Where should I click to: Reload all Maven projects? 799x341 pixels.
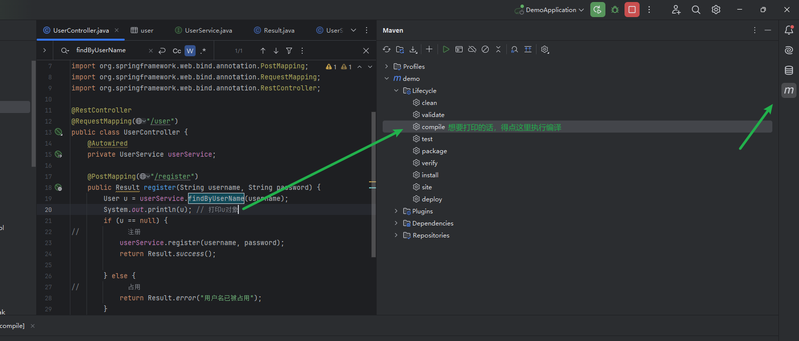click(386, 49)
